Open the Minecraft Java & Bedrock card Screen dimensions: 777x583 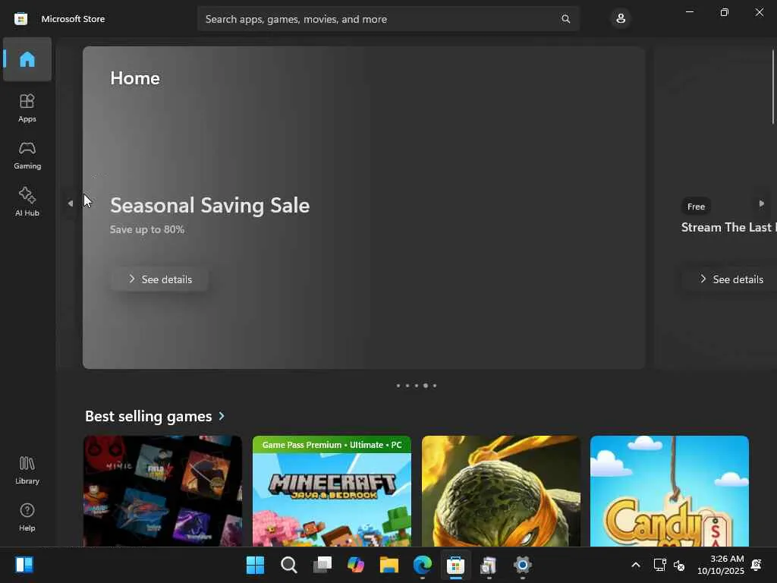coord(332,491)
